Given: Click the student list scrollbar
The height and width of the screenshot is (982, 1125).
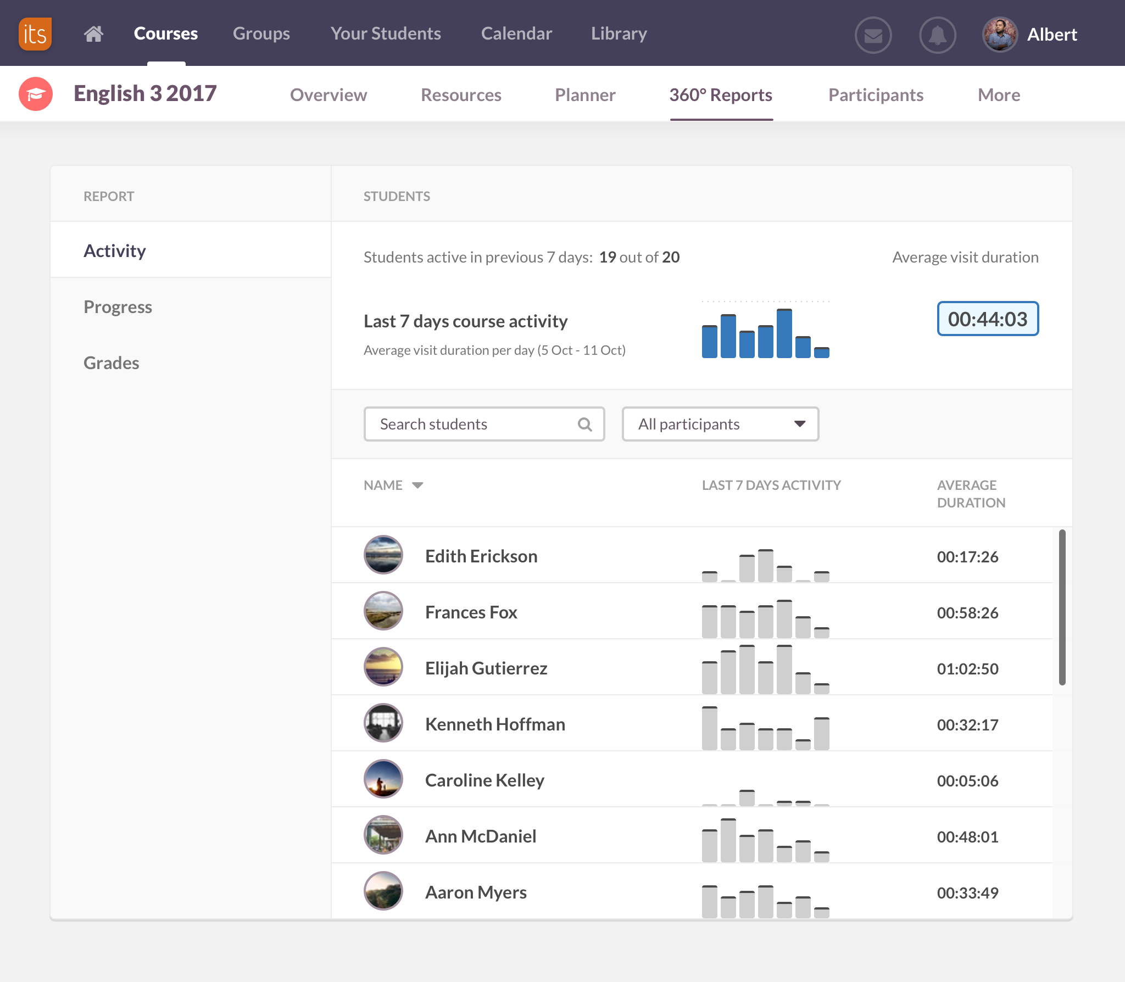Looking at the screenshot, I should (1062, 607).
